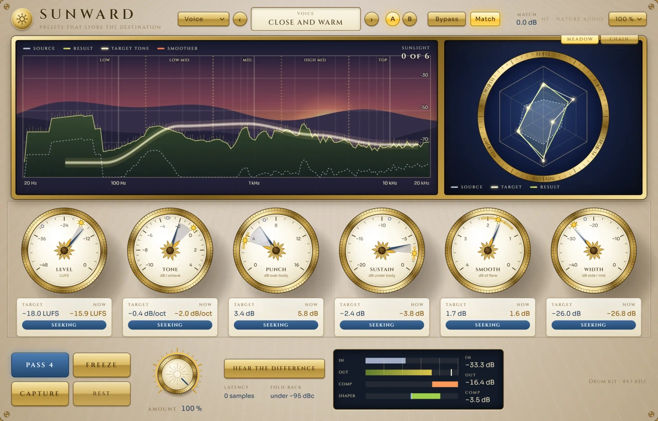
Task: Click the sun marker on Tone dial
Action: click(x=193, y=228)
